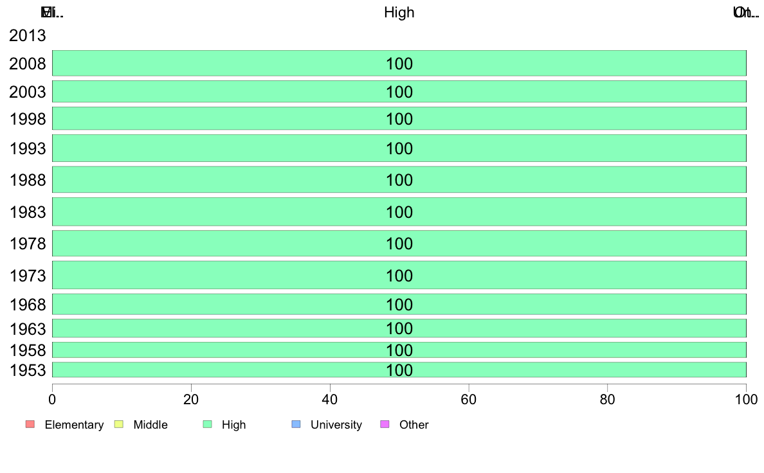Select the 1958 bar
This screenshot has height=473, width=764.
pyautogui.click(x=399, y=350)
